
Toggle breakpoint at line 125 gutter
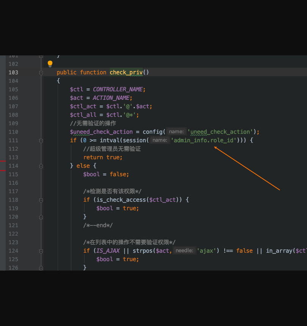tap(13, 259)
